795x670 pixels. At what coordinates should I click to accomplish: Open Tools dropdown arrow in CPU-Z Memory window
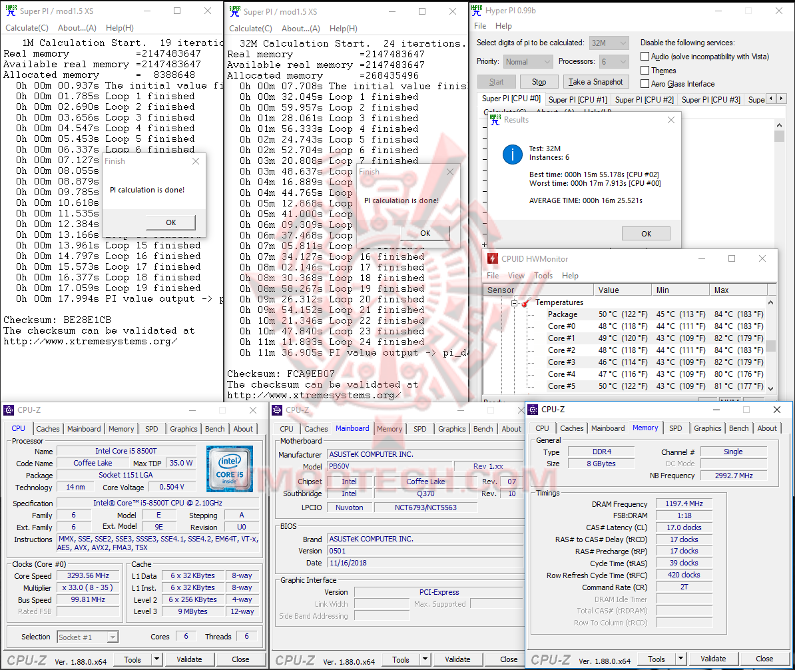[680, 659]
